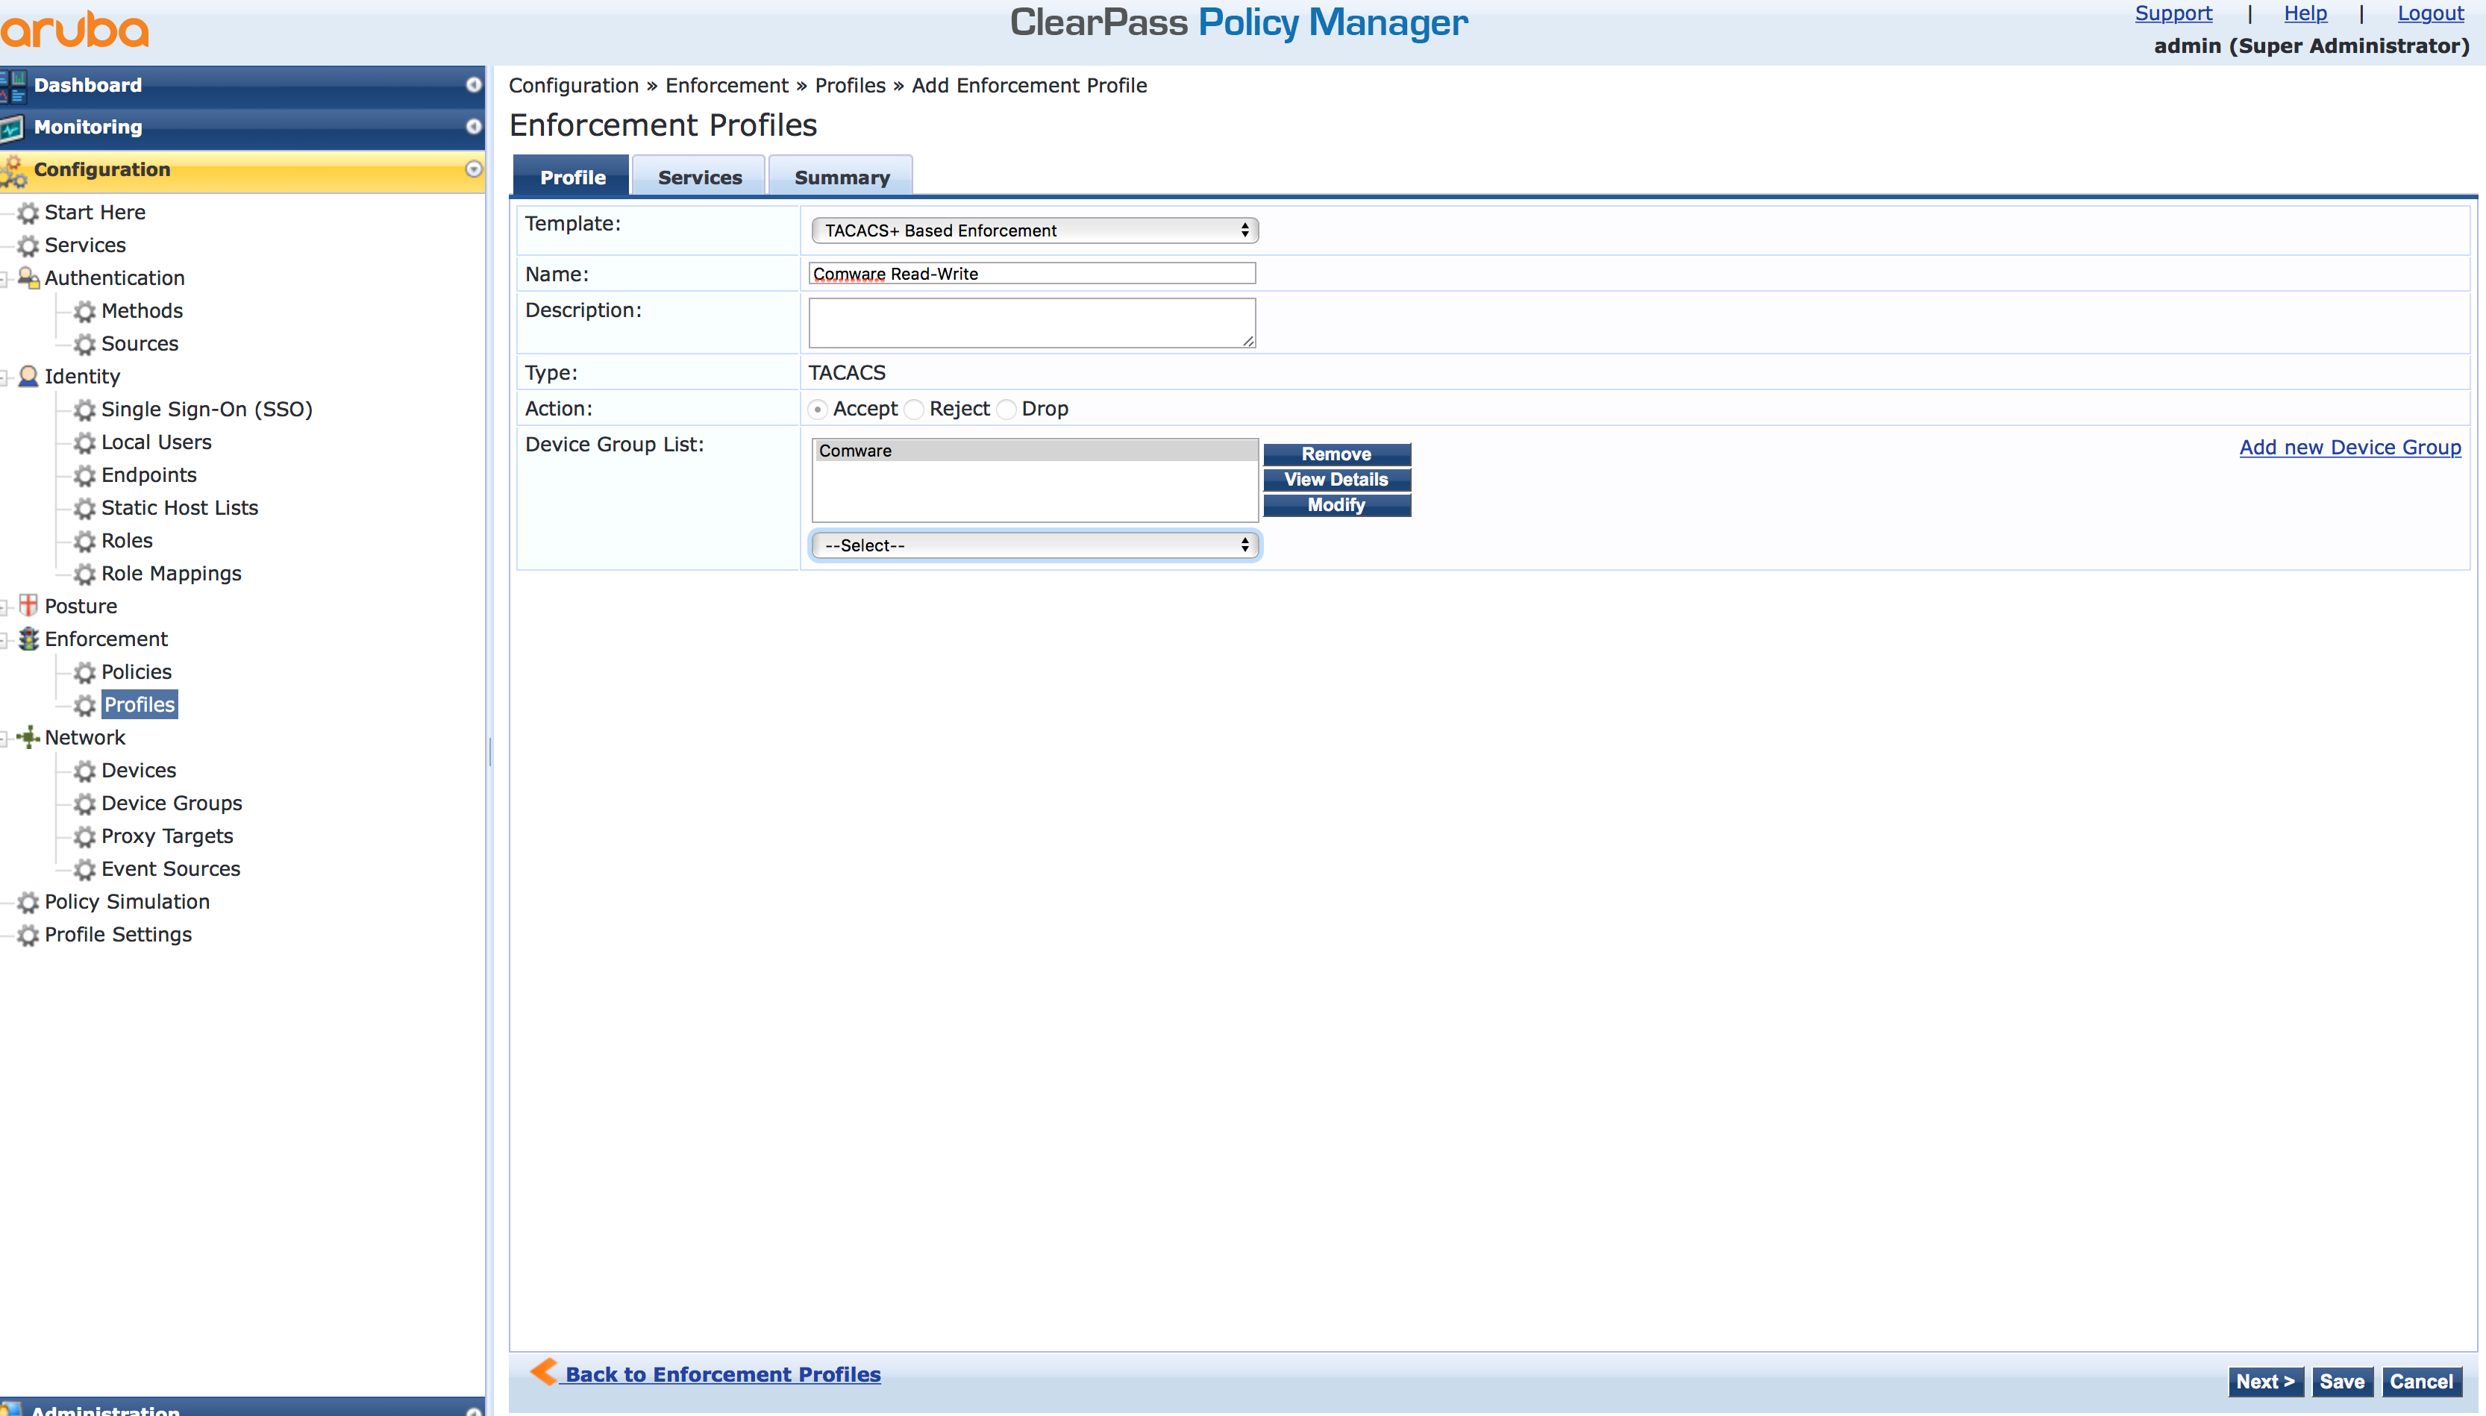Select the Authentication icon in sidebar
Image resolution: width=2486 pixels, height=1416 pixels.
(28, 278)
